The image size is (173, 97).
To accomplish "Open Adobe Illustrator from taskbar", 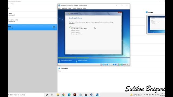I will point(75,95).
